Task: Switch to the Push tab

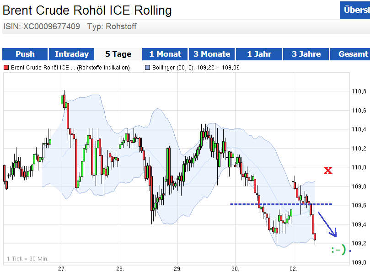Action: pyautogui.click(x=25, y=54)
